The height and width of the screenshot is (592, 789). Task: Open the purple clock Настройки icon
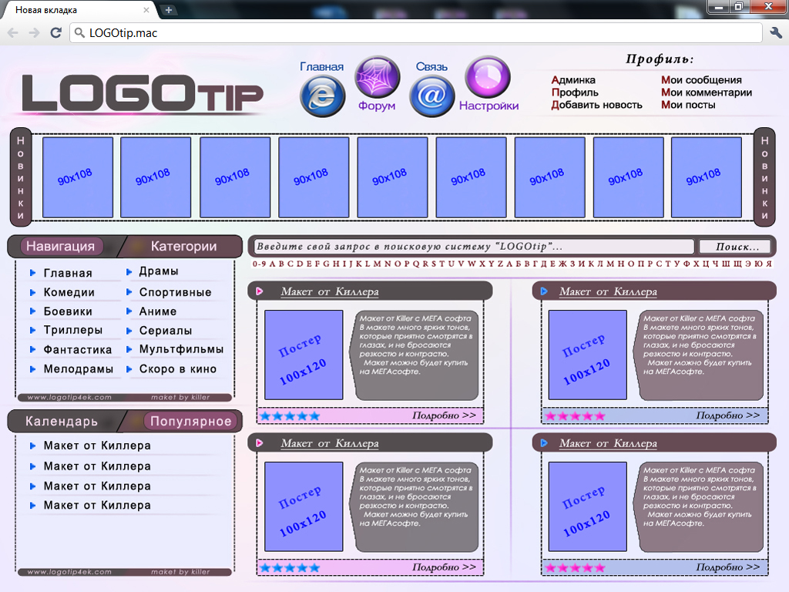[x=488, y=77]
